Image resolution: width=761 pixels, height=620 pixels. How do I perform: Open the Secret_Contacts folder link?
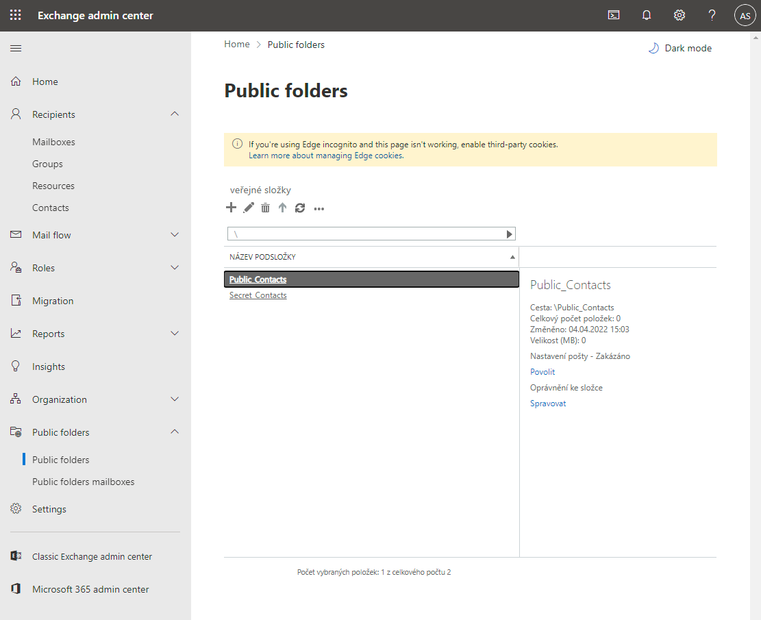[258, 295]
